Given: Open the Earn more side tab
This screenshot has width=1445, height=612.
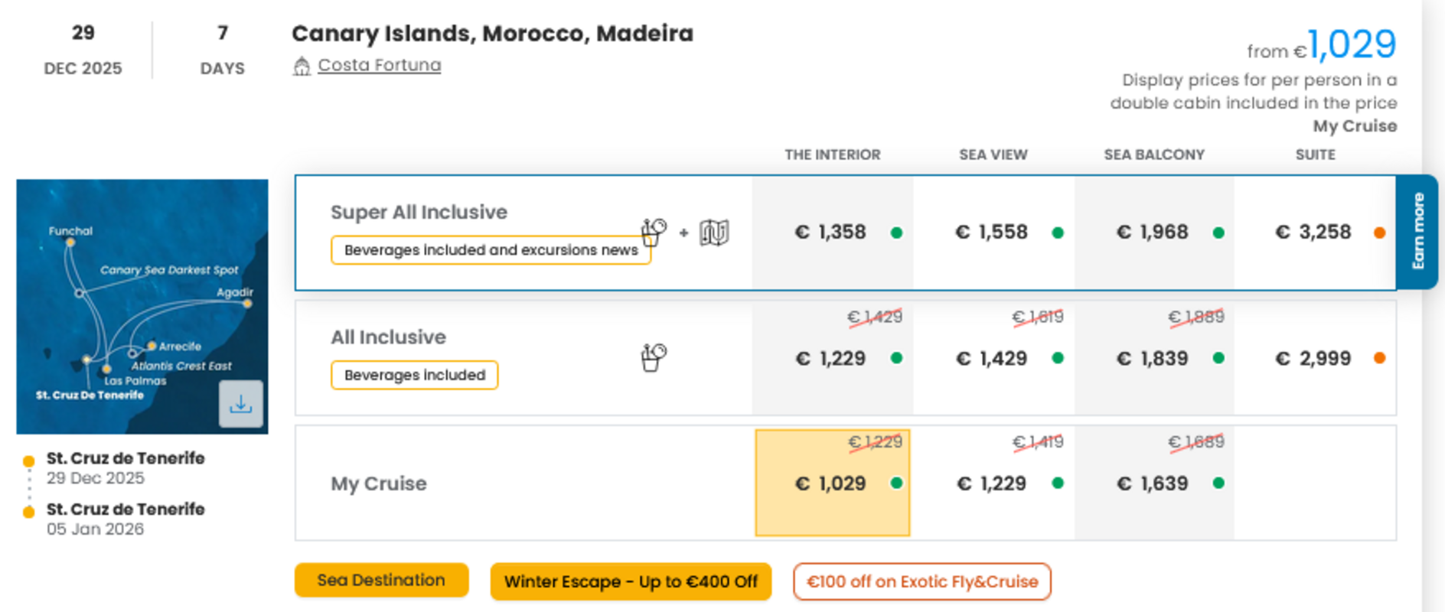Looking at the screenshot, I should tap(1417, 231).
